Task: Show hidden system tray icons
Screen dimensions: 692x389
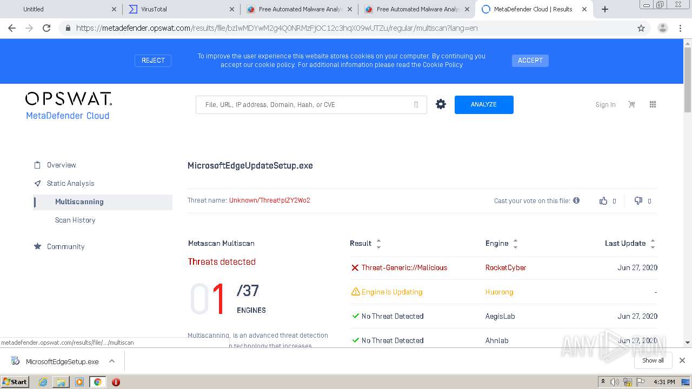Action: click(603, 382)
